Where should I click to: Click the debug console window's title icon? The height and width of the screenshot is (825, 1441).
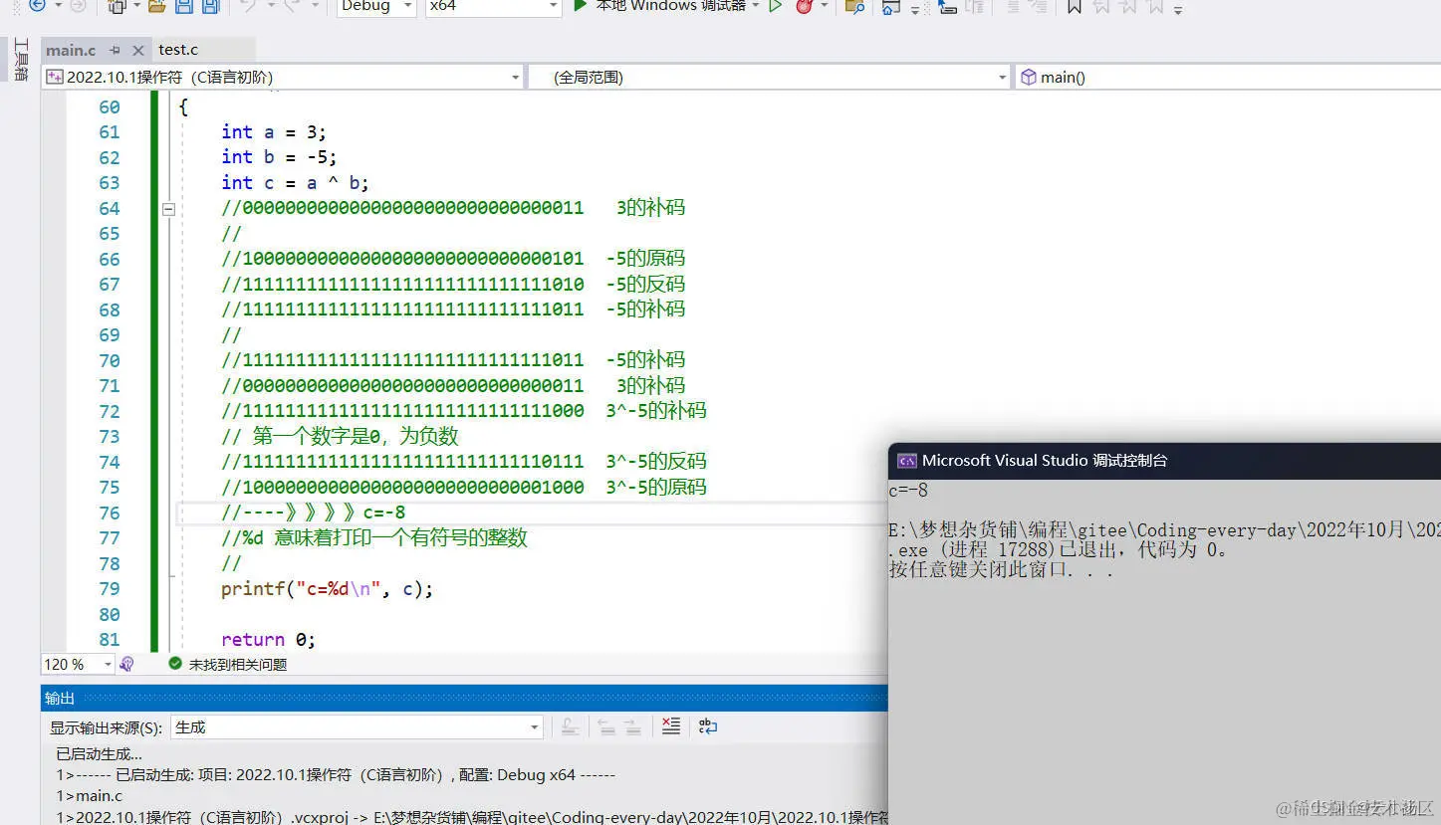[906, 461]
